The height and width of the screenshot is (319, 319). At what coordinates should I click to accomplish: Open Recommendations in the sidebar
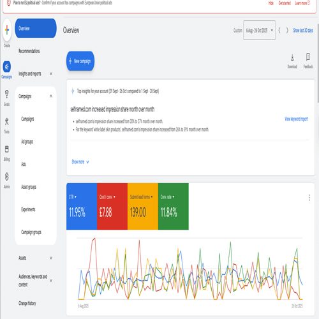click(x=29, y=51)
